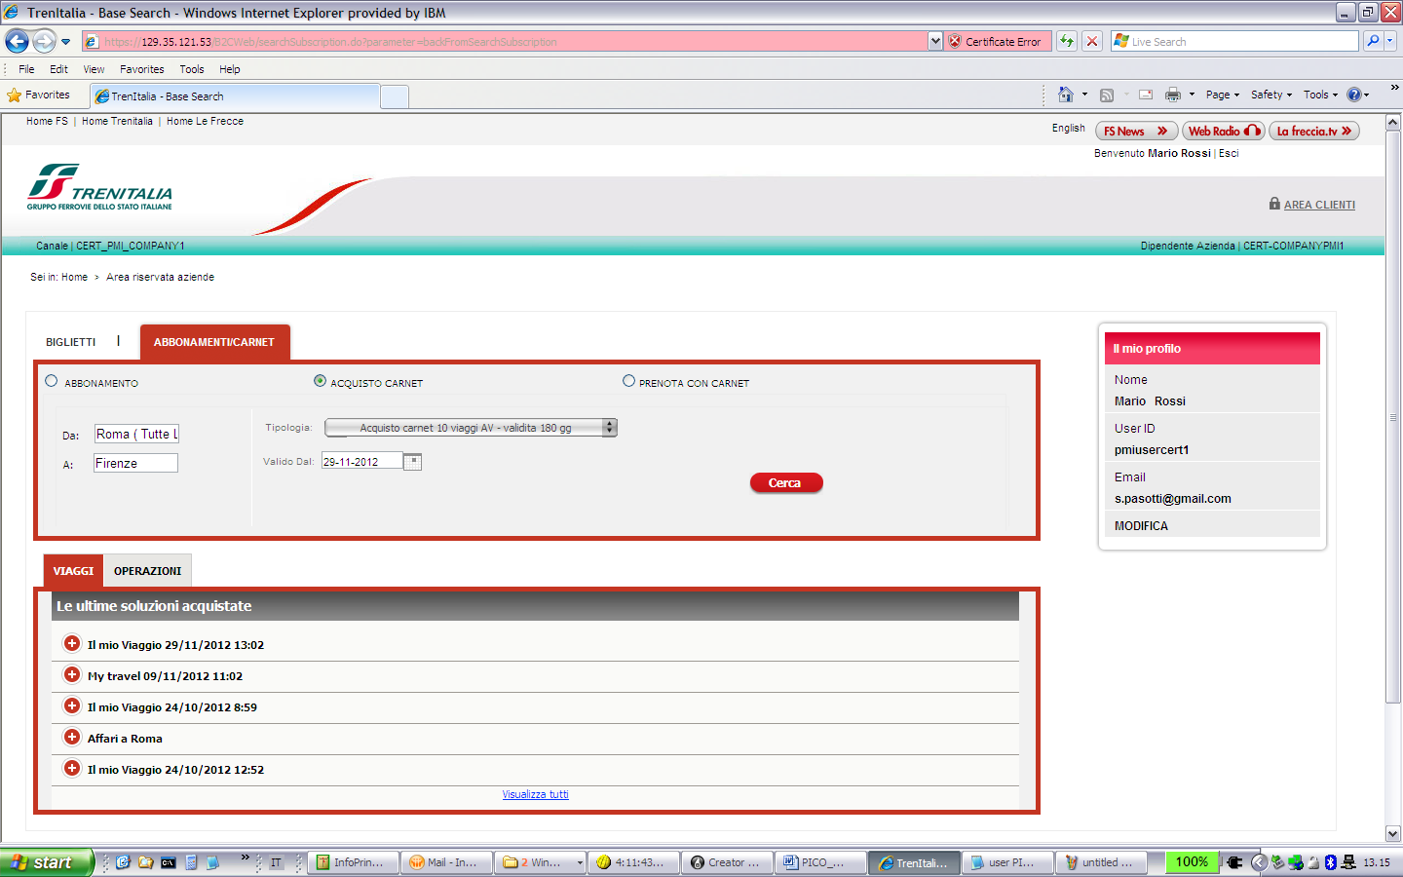
Task: Expand Il mio Viaggio 24/10/2012 8:59
Action: 72,705
